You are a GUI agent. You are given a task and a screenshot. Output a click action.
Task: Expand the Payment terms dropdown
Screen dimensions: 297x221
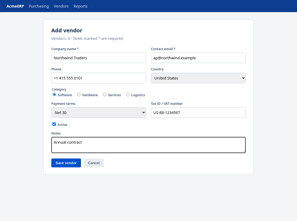(x=99, y=112)
